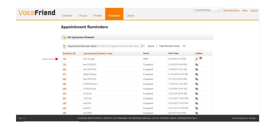The width and height of the screenshot is (265, 128).
Task: Open reminder ID 571
Action: [x=64, y=74]
